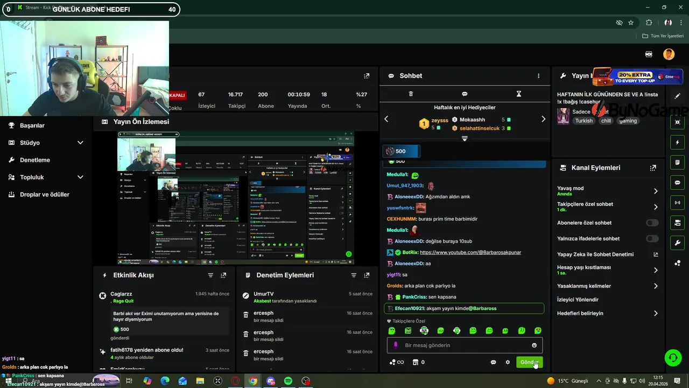Open Microsoft Edge from the taskbar
The height and width of the screenshot is (388, 689).
click(165, 381)
